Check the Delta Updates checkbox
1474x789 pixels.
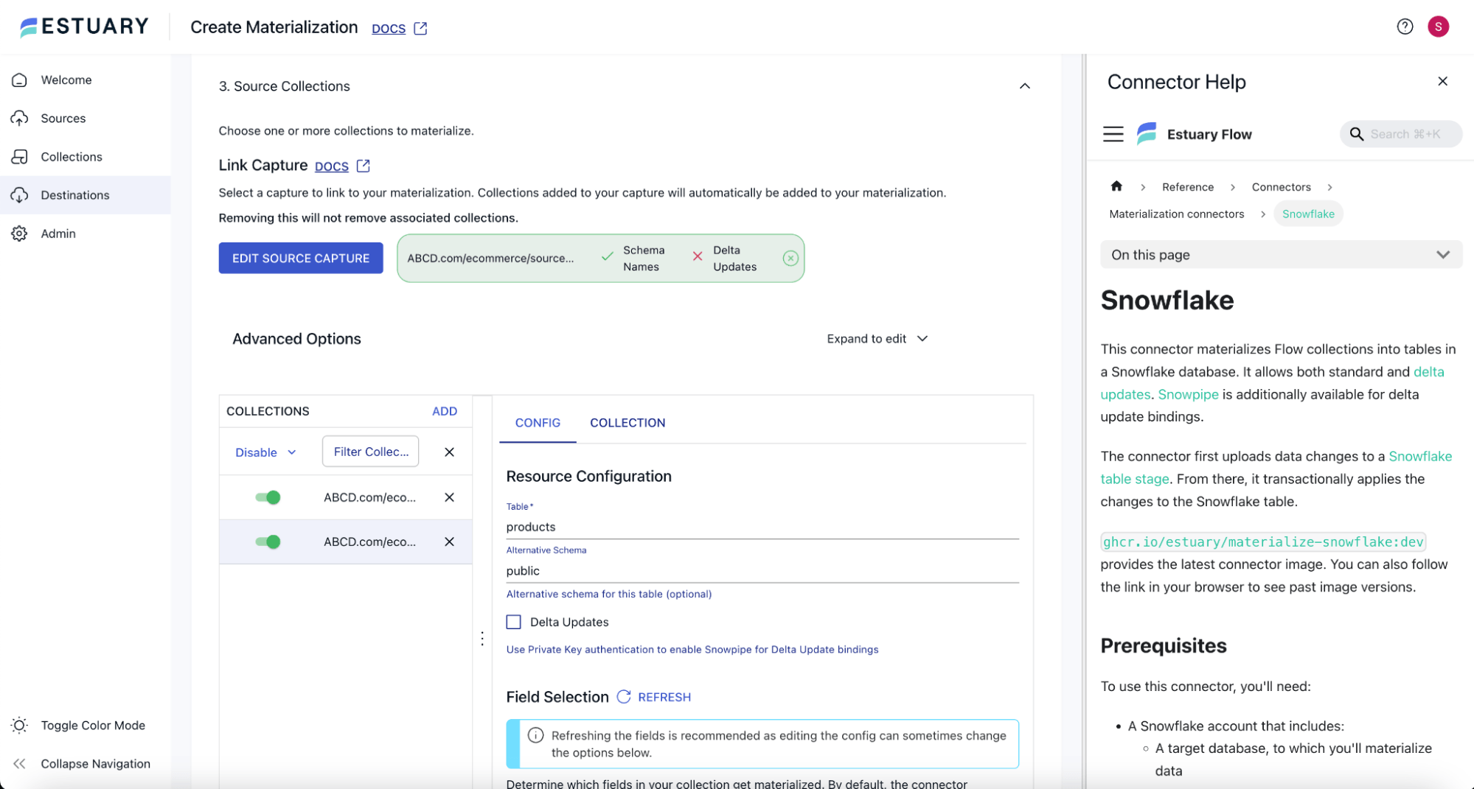514,622
